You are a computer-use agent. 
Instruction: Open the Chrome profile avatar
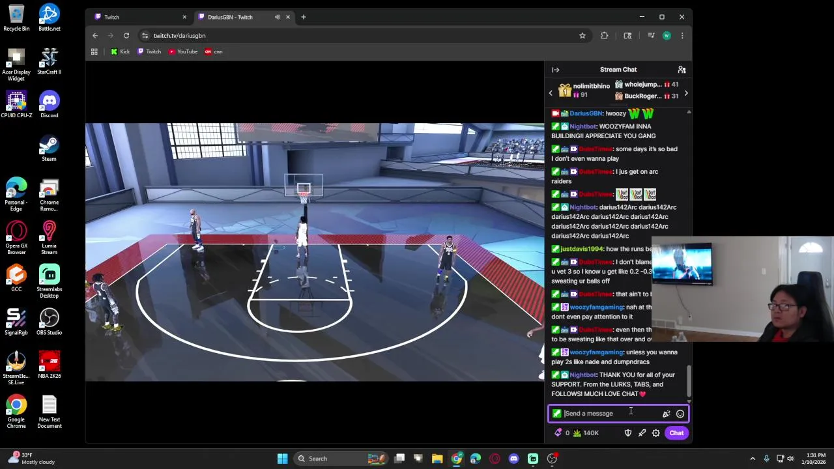667,36
